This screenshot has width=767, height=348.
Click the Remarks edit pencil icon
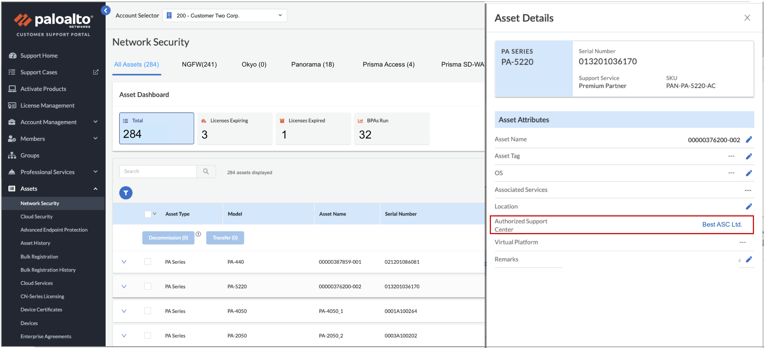click(x=749, y=259)
